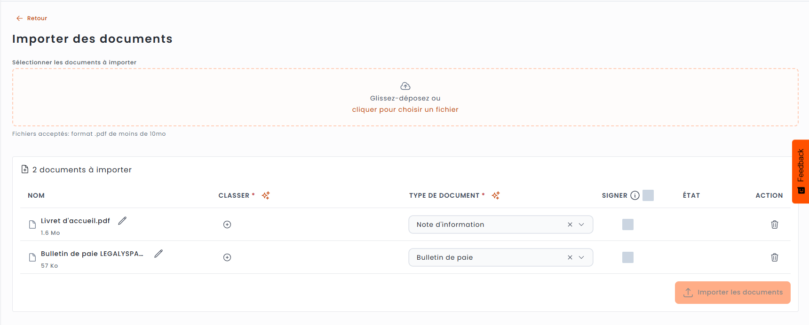Delete the Bulletin de paie row
Image resolution: width=809 pixels, height=325 pixels.
[775, 257]
